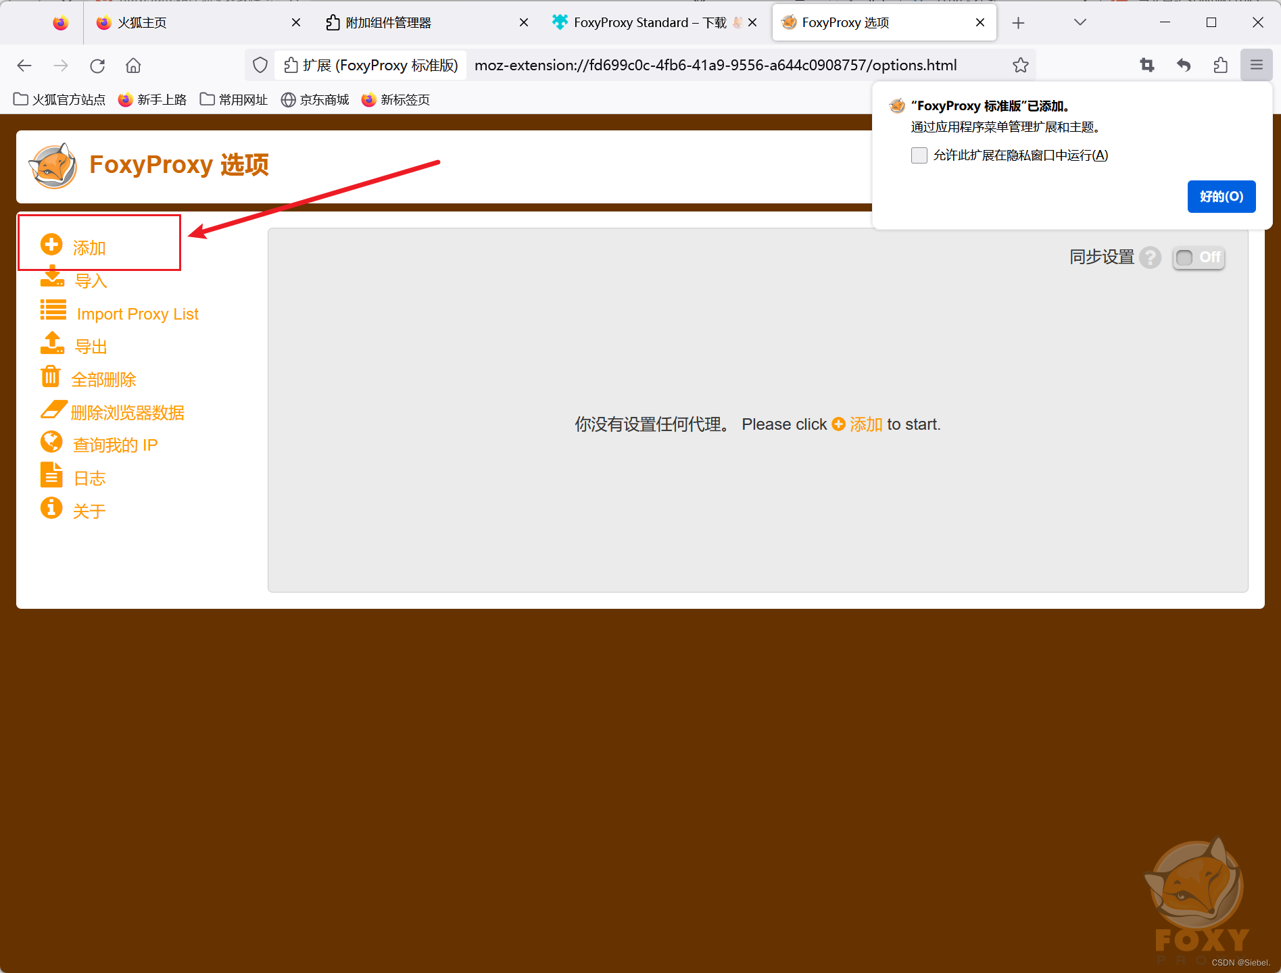1281x973 pixels.
Task: Check allow extension in private windows box
Action: tap(919, 155)
